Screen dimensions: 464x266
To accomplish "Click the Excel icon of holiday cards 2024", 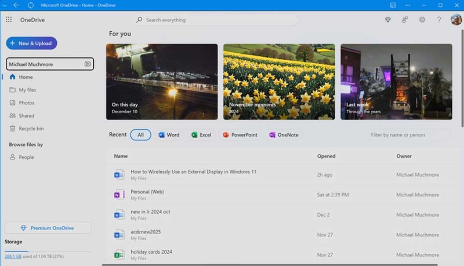I will 119,255.
